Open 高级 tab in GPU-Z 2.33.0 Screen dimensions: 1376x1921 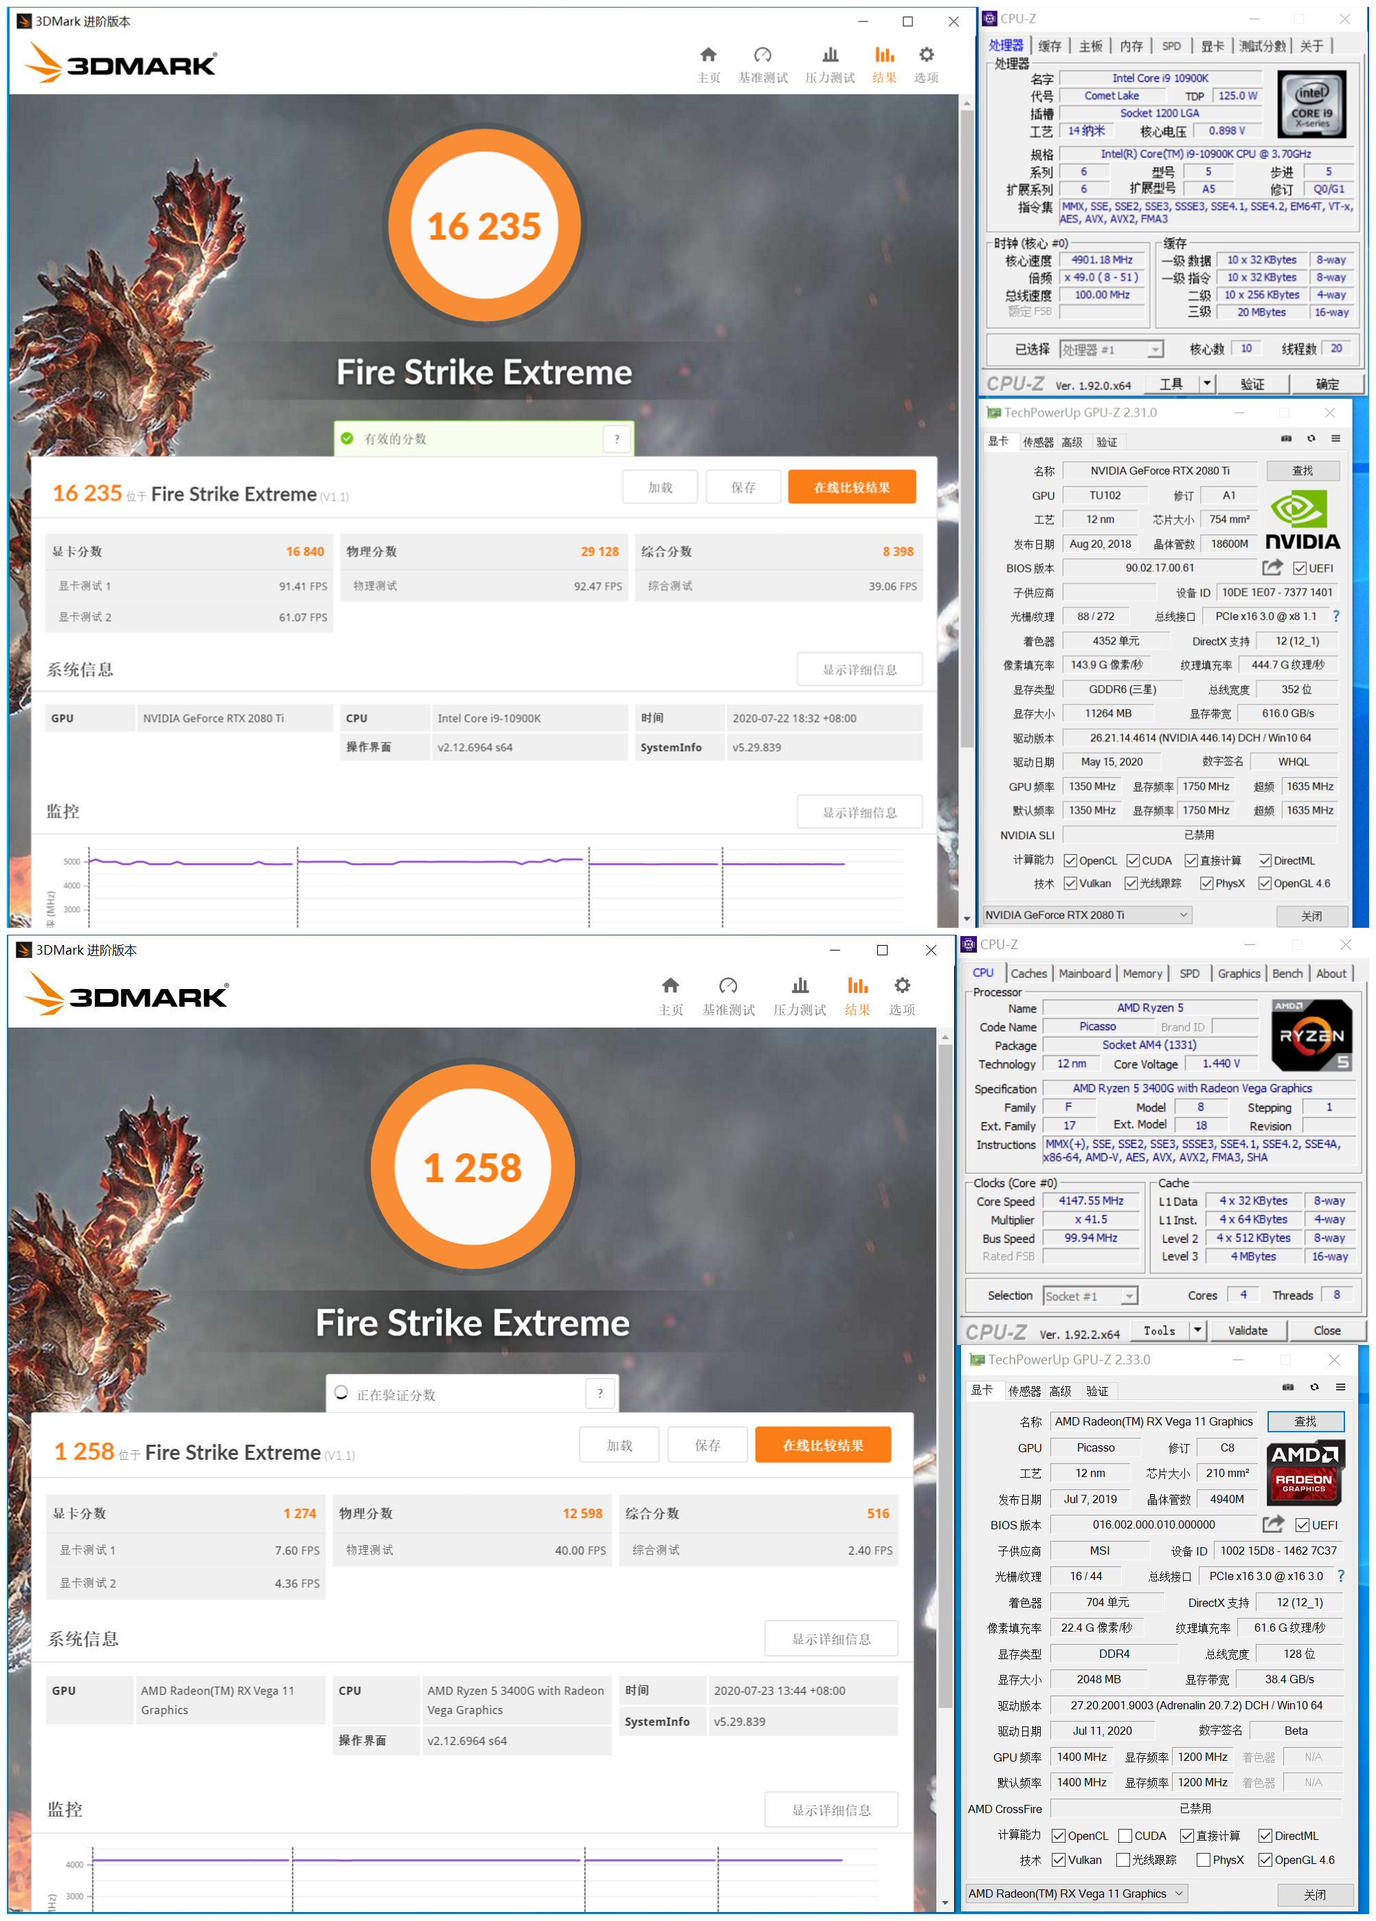tap(1059, 1391)
